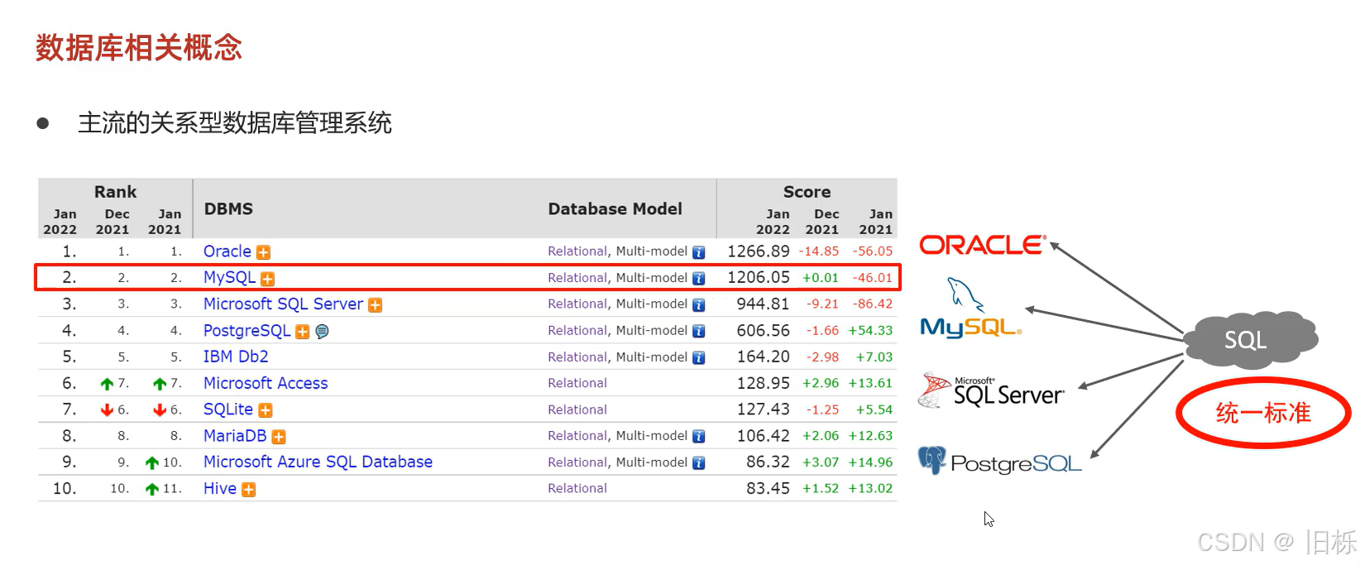Click the Oracle score 1266.89
The image size is (1360, 565).
click(x=759, y=251)
